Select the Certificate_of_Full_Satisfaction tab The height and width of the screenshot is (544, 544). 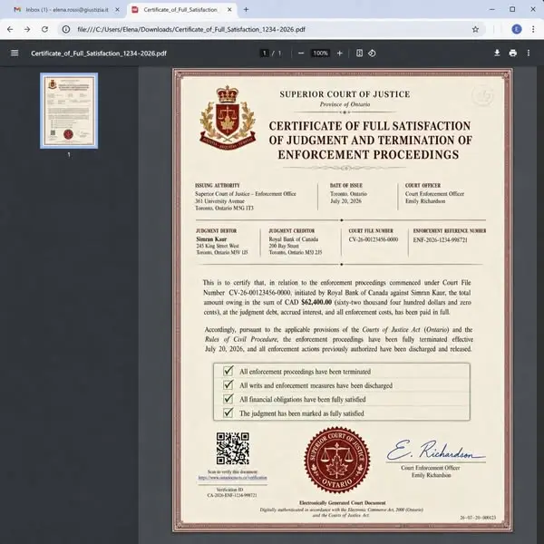[181, 10]
